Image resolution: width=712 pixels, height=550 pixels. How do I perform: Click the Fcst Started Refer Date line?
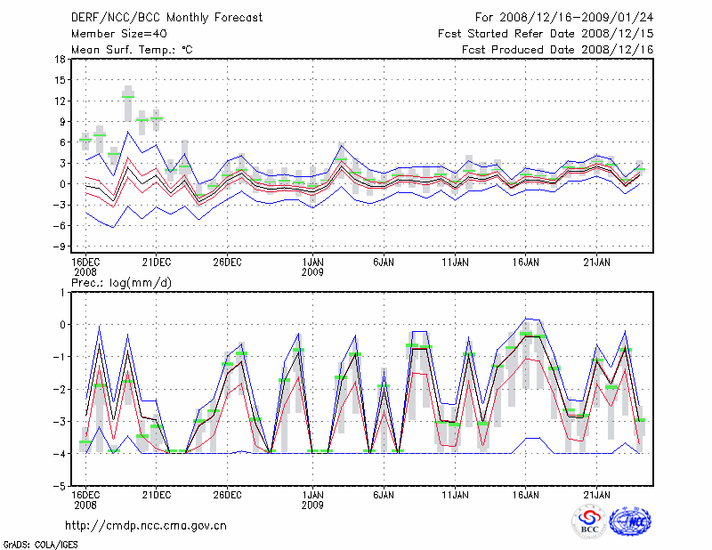point(546,33)
